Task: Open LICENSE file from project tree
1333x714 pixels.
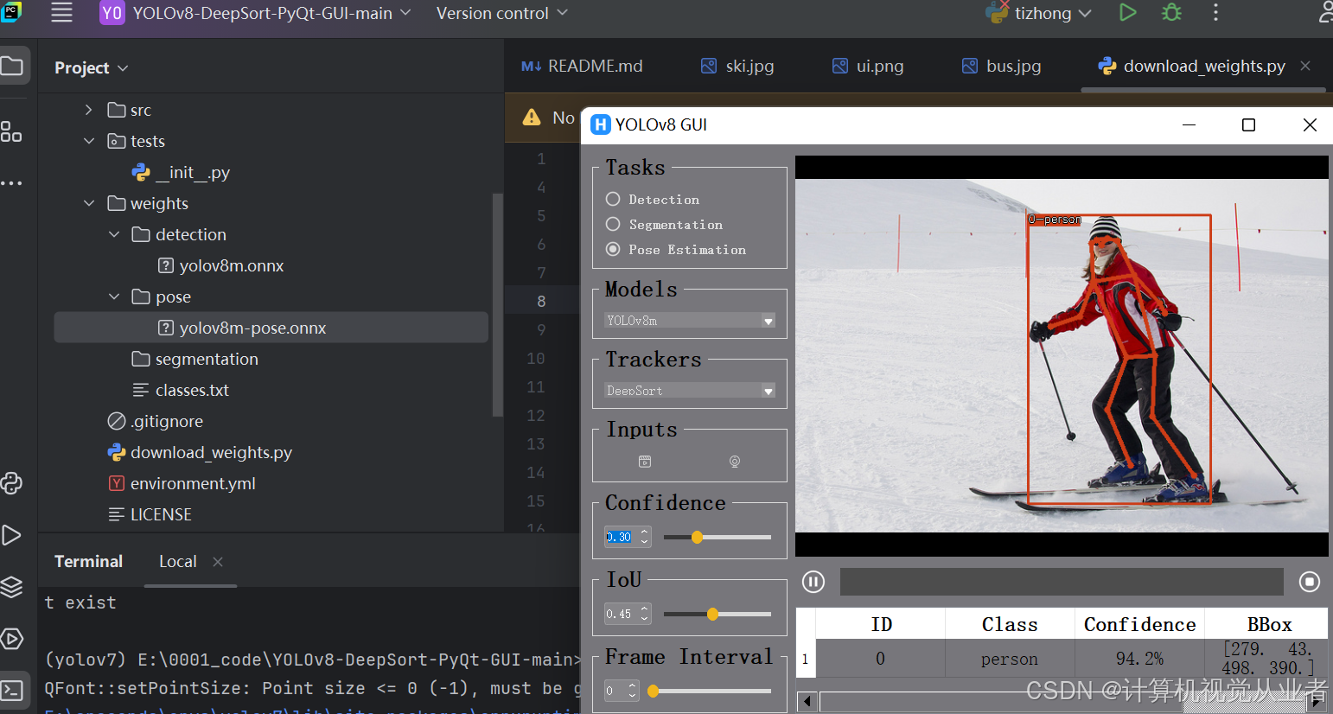Action: (x=150, y=514)
